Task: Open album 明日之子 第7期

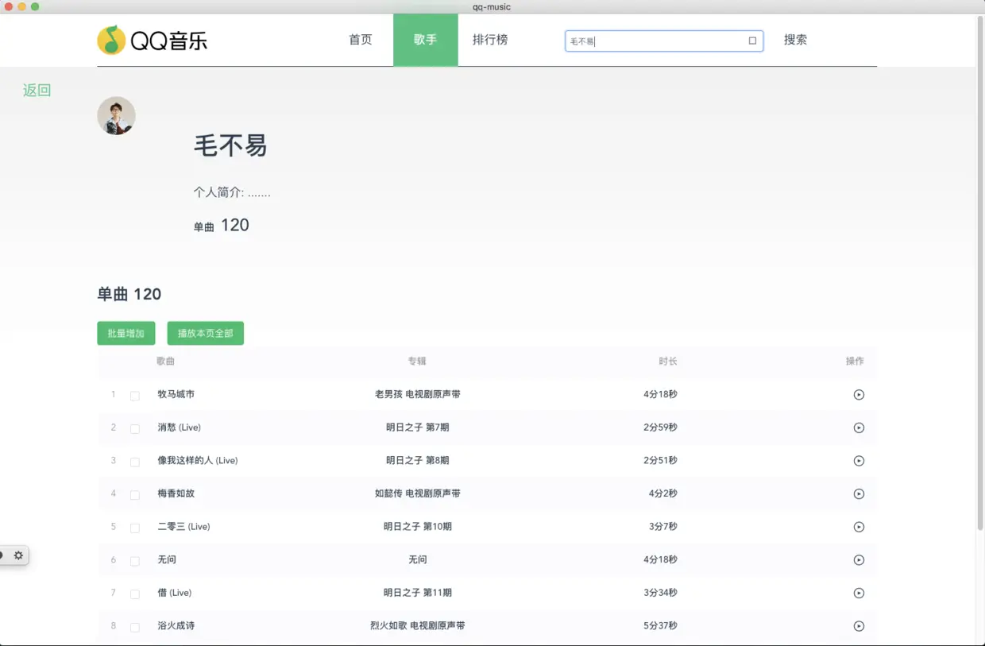Action: point(418,427)
